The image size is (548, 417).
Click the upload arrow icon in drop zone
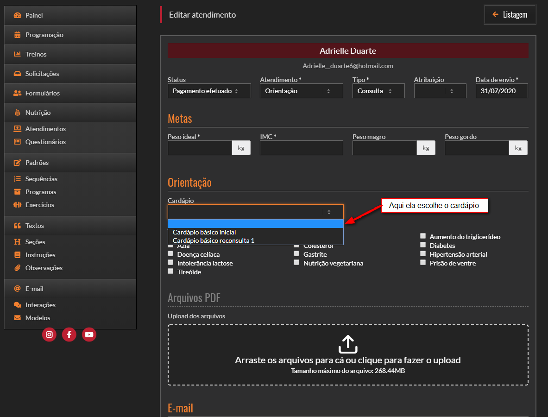(347, 345)
